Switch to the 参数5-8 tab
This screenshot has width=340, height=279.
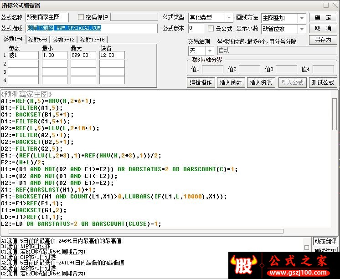pyautogui.click(x=37, y=40)
